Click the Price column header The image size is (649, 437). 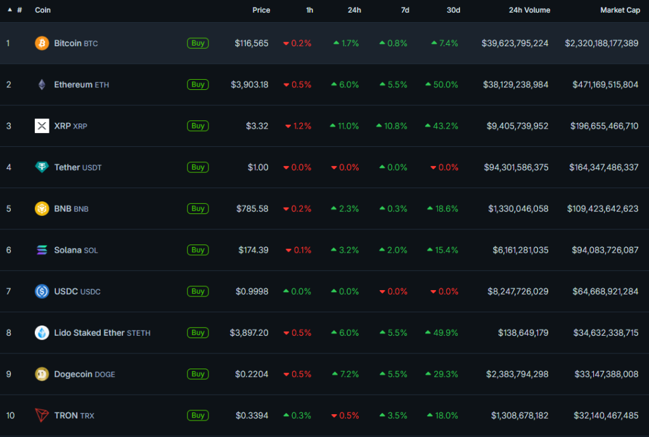(x=261, y=10)
